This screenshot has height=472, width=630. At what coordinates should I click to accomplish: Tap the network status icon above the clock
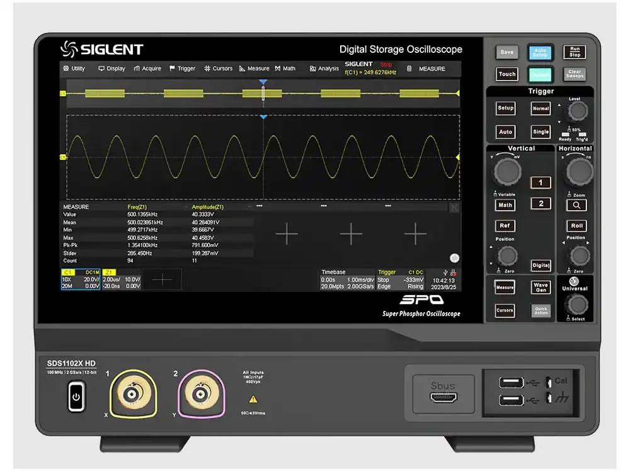click(453, 273)
